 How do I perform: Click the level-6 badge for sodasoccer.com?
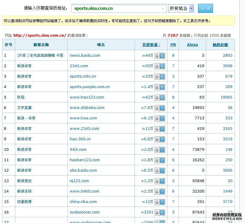click(160, 212)
